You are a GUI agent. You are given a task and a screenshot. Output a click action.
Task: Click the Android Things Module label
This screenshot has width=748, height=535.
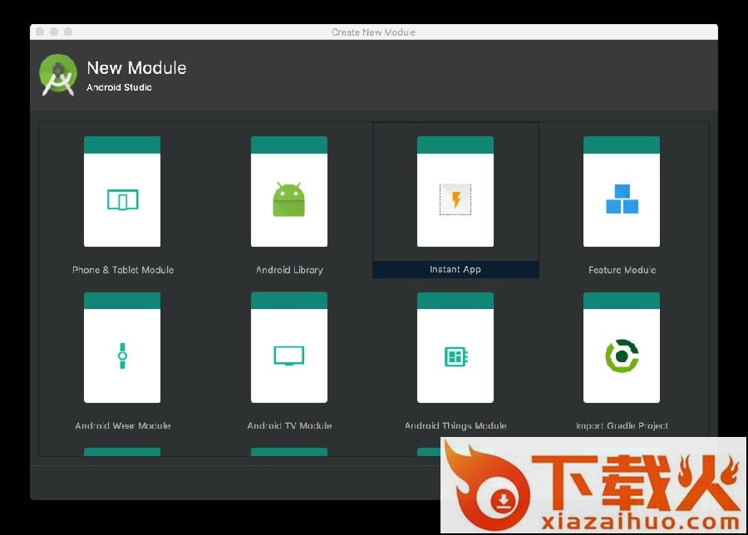455,425
